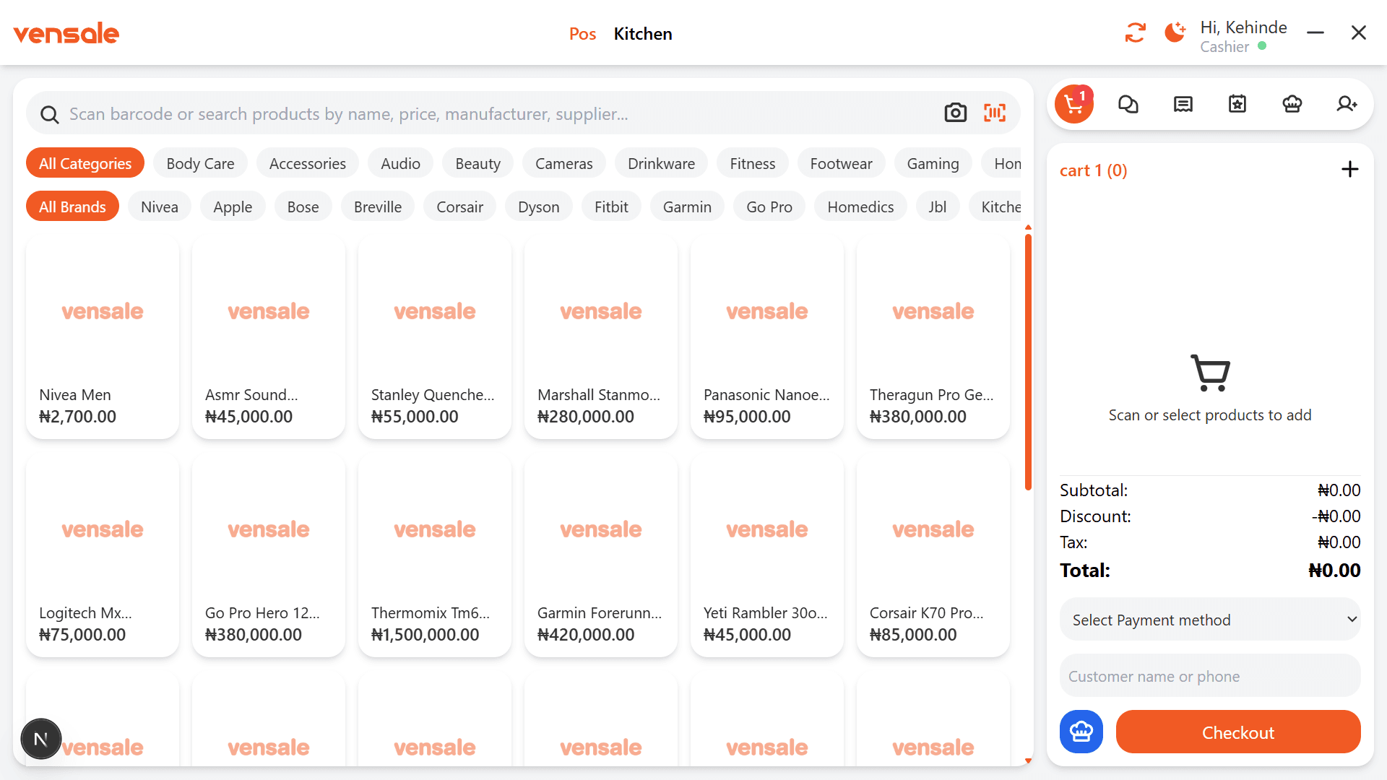Filter by Corsair brand
Image resolution: width=1387 pixels, height=780 pixels.
click(459, 207)
